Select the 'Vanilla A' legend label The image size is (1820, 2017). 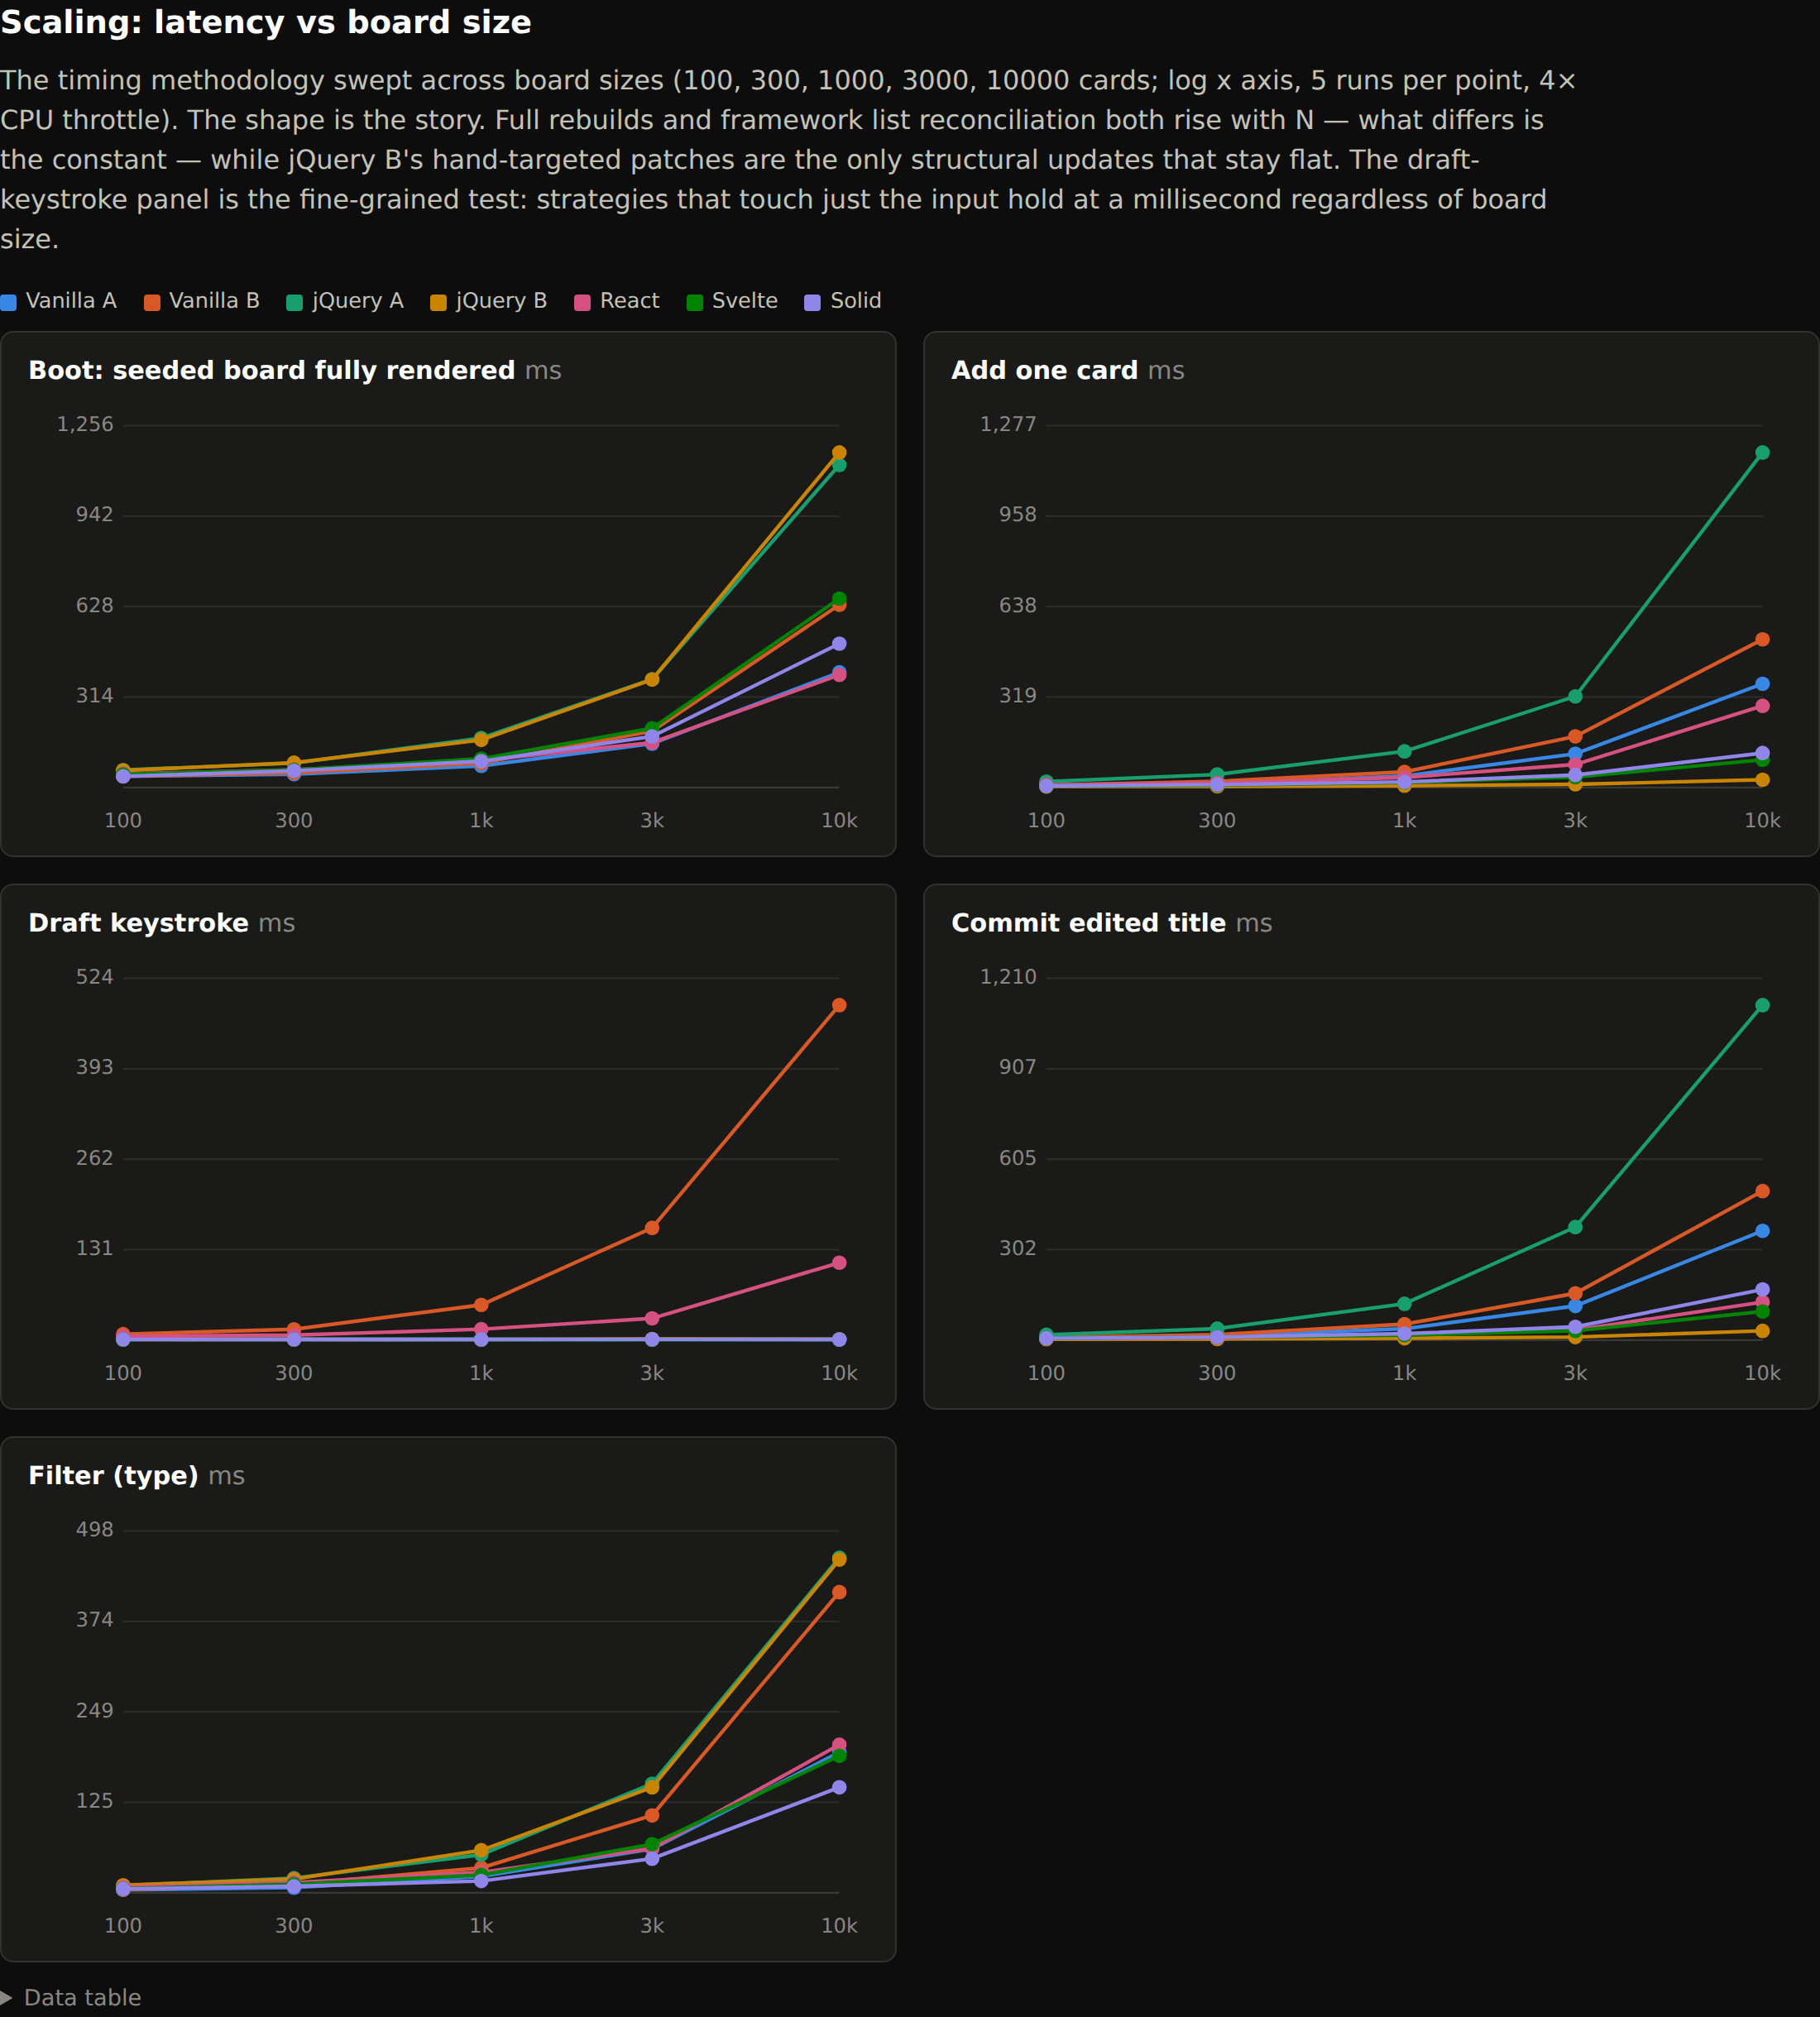[71, 301]
